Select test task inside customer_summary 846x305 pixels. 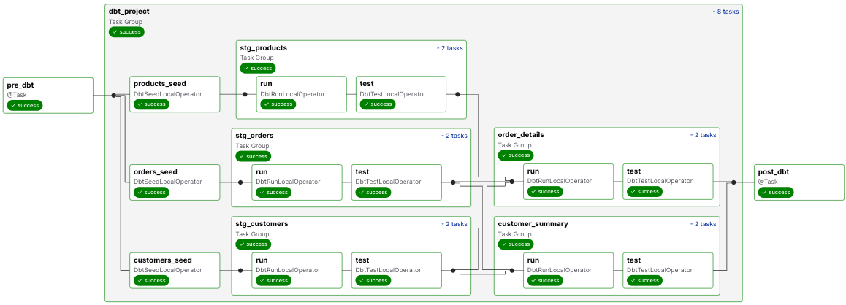tap(668, 271)
